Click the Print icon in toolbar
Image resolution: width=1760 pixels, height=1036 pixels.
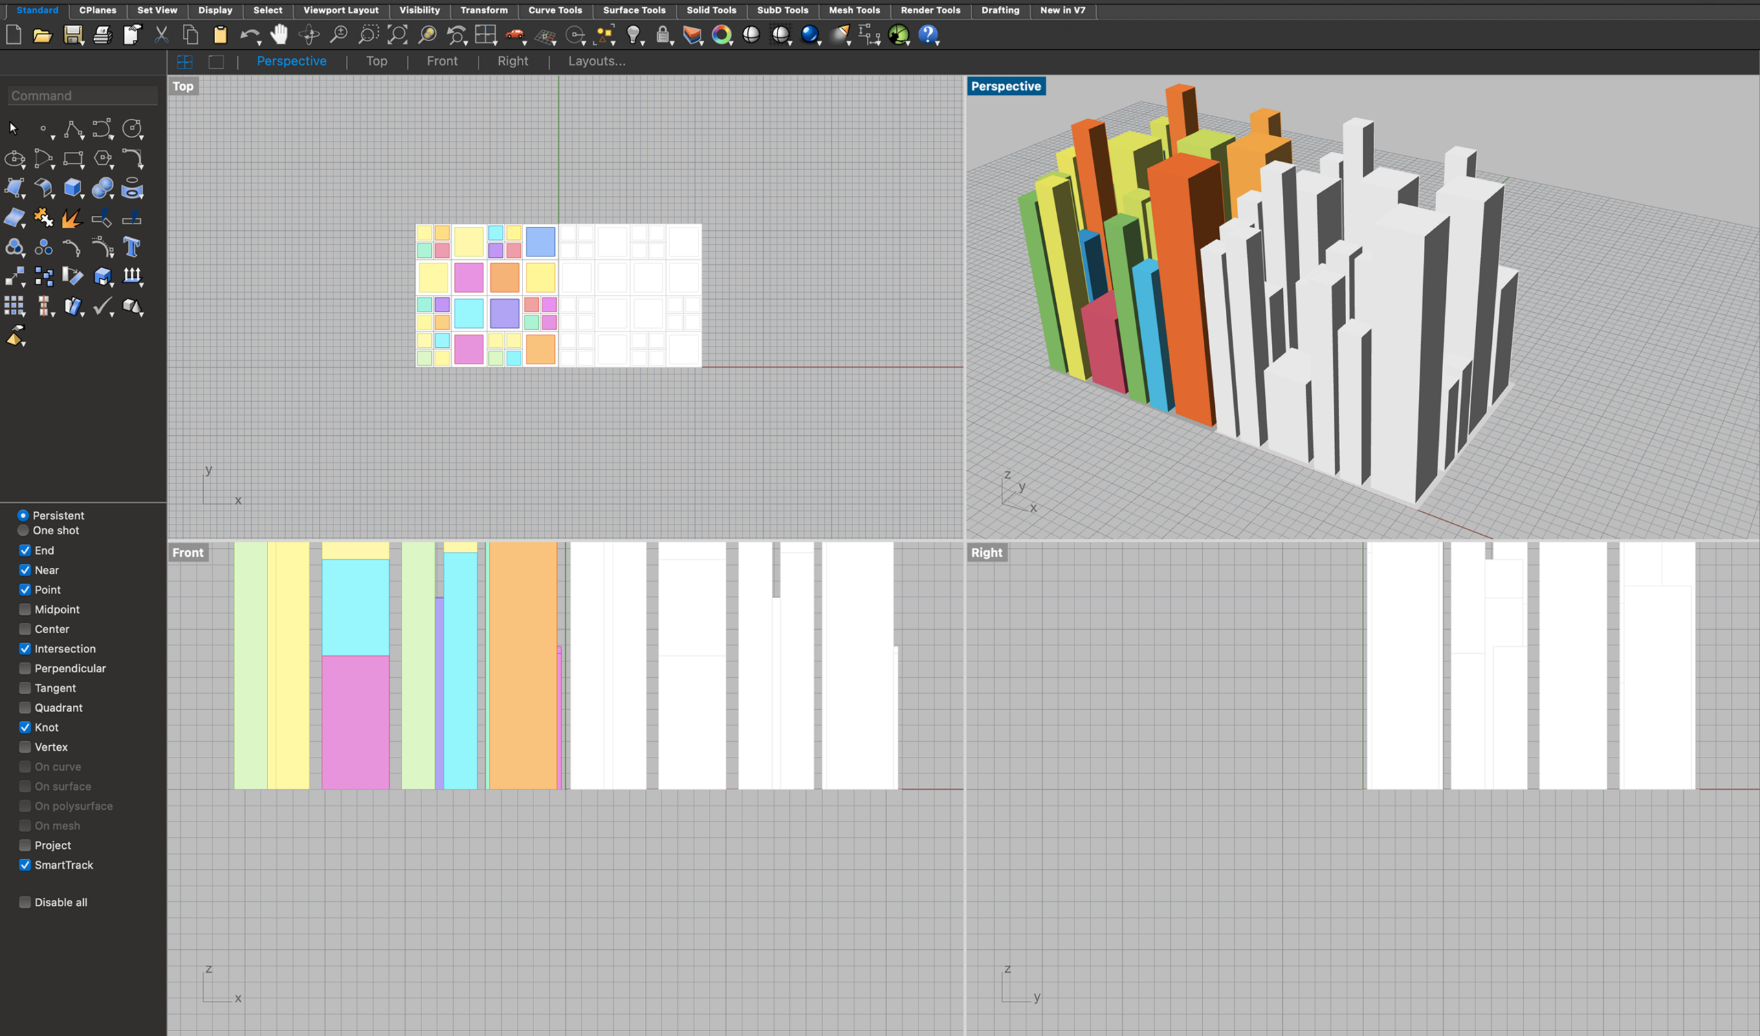[102, 35]
